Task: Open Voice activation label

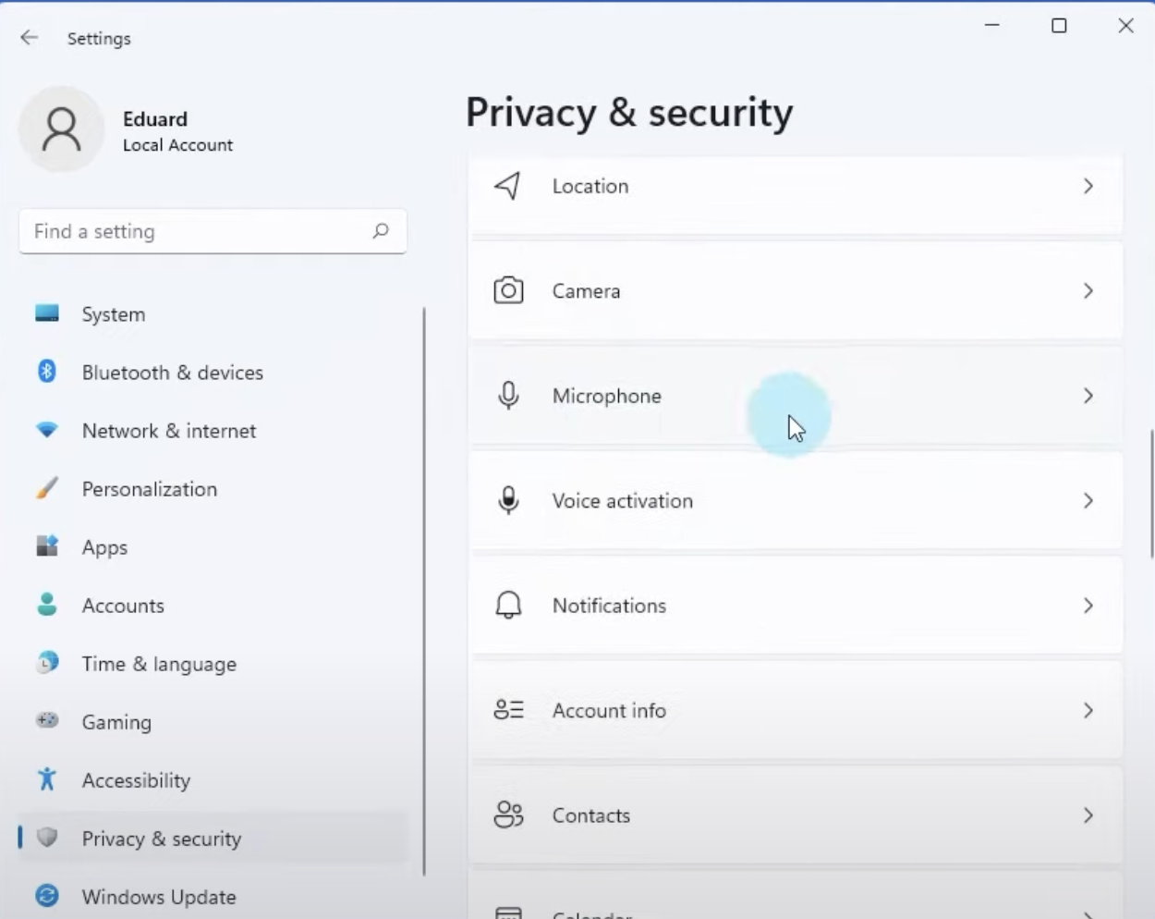Action: click(623, 500)
